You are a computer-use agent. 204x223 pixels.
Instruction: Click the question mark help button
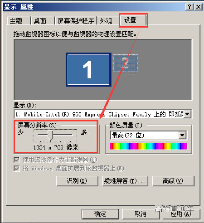(189, 7)
